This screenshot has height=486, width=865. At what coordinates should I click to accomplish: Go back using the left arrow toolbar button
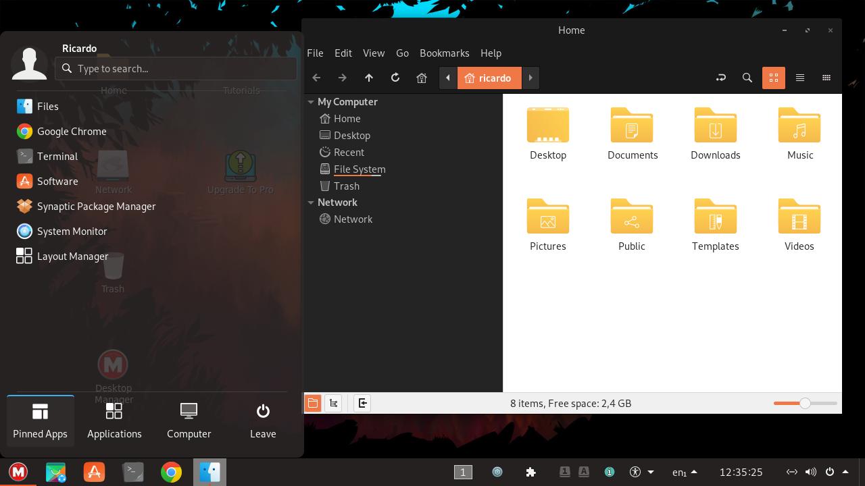pos(316,78)
